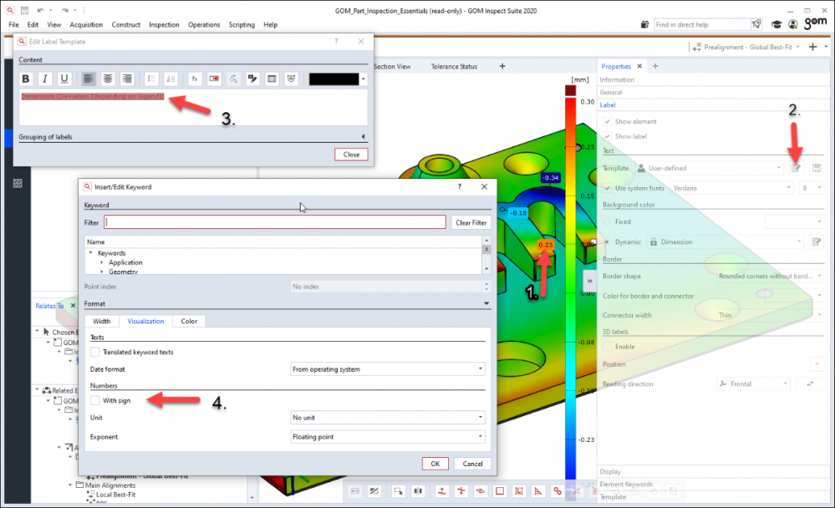Open the Inspection menu

[x=164, y=25]
